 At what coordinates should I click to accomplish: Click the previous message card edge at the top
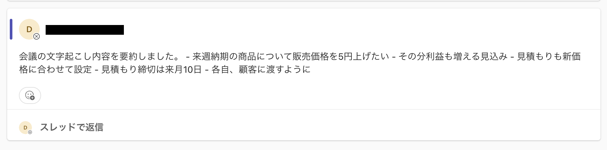304,1
